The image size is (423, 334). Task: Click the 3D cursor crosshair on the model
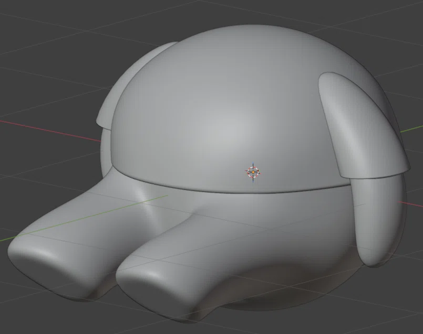pyautogui.click(x=253, y=172)
